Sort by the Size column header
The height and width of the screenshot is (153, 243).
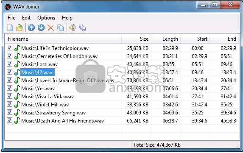pos(136,39)
